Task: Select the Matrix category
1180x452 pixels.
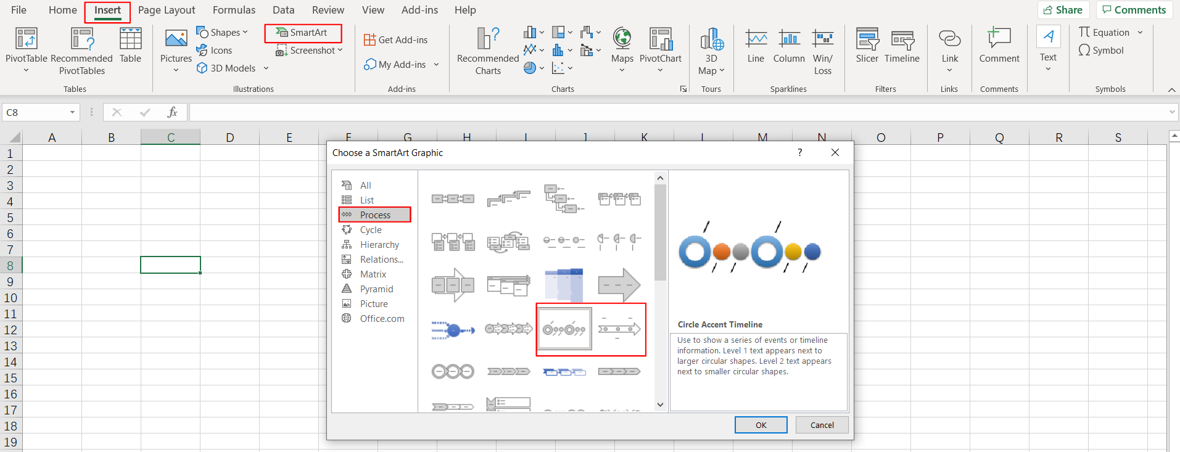Action: [374, 274]
